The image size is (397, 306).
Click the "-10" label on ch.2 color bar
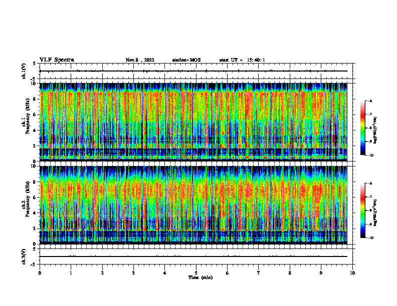tap(370, 238)
